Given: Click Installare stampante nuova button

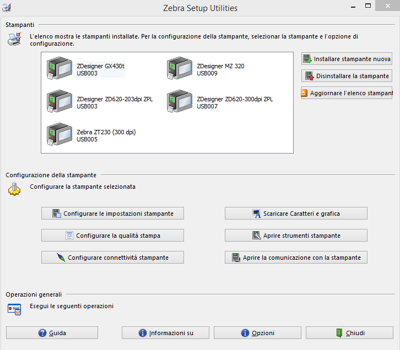Looking at the screenshot, I should (x=347, y=59).
